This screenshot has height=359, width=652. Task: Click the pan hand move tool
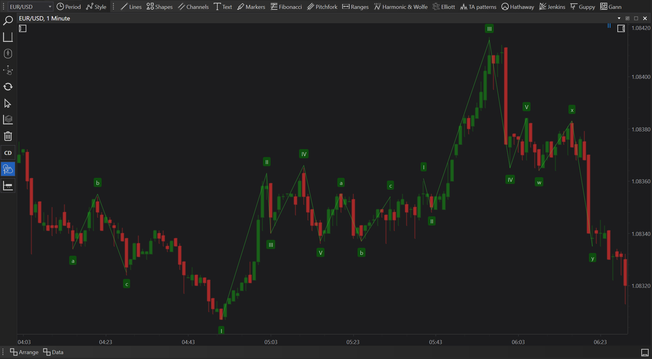(x=8, y=70)
